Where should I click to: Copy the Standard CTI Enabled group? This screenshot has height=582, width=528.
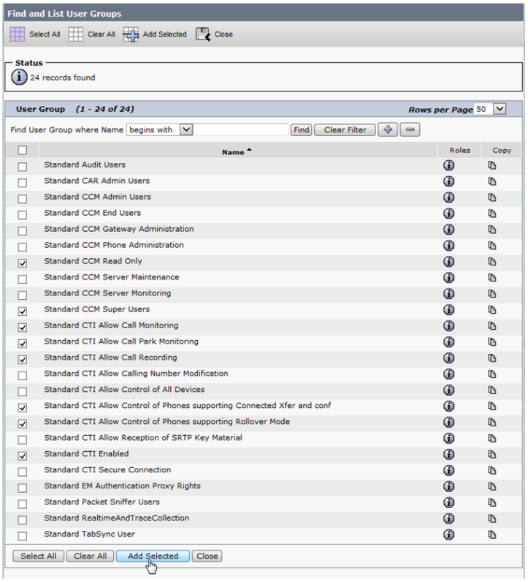coord(492,454)
